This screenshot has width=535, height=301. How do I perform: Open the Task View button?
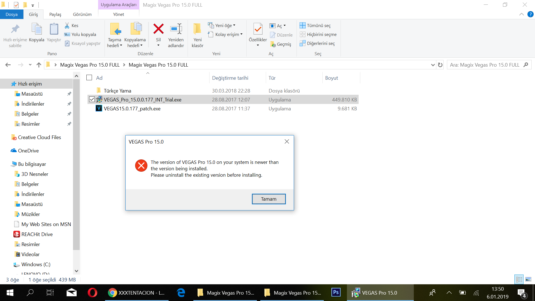tap(50, 293)
